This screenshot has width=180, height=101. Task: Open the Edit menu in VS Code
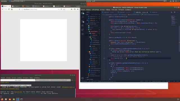coord(88,10)
